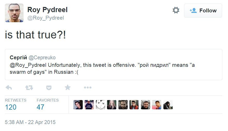Click the reply arrow icon
Image resolution: width=228 pixels, height=131 pixels.
(9, 88)
